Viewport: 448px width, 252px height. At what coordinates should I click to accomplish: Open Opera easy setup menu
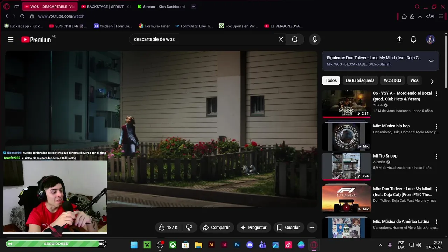point(441,16)
